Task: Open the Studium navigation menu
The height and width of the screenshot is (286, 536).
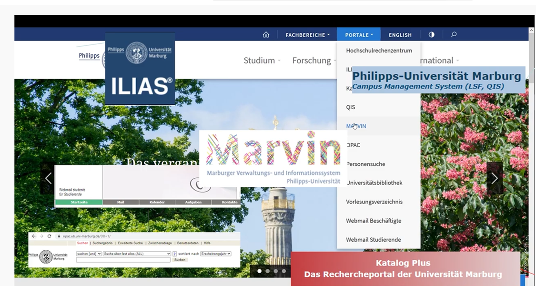Action: click(x=262, y=61)
